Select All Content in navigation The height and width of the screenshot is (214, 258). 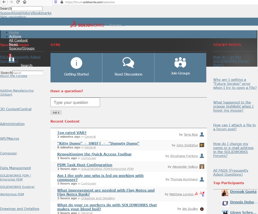(x=18, y=40)
